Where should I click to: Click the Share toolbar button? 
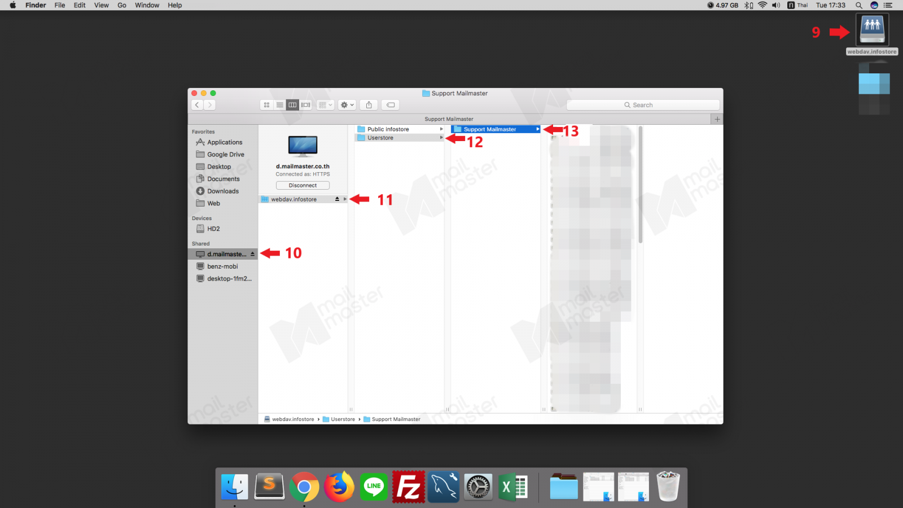369,105
